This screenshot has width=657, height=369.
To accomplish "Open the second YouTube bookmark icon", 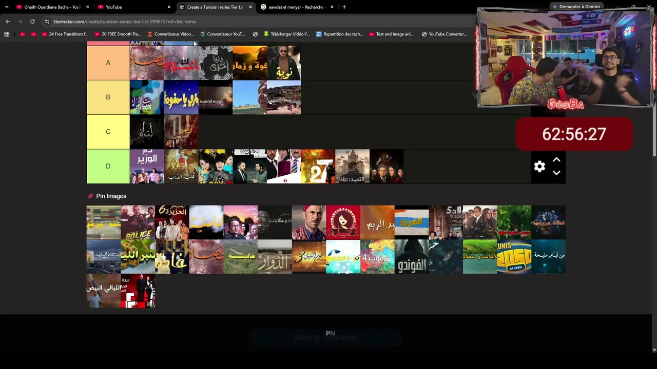I will (33, 34).
